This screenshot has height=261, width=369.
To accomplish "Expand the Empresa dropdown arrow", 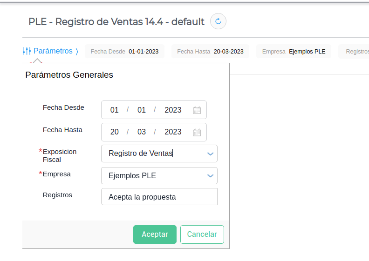I will click(x=210, y=176).
